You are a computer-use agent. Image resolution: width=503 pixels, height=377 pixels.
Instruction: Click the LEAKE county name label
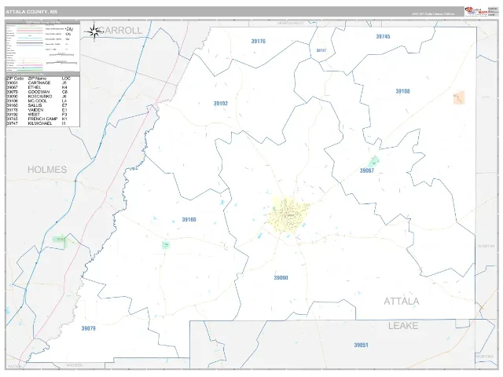pyautogui.click(x=403, y=326)
